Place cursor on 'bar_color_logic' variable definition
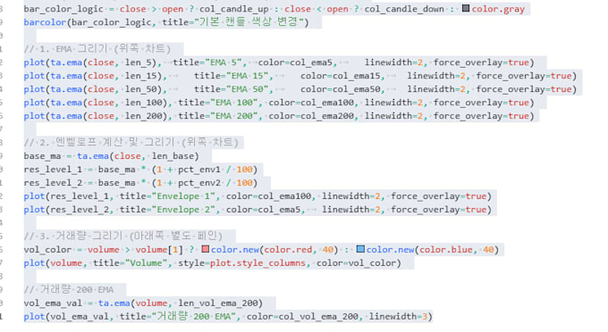 (x=63, y=9)
